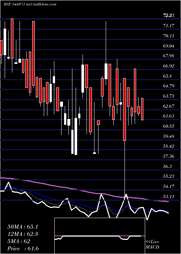Click the <<Live MACD label
This screenshot has height=254, width=181.
152,244
